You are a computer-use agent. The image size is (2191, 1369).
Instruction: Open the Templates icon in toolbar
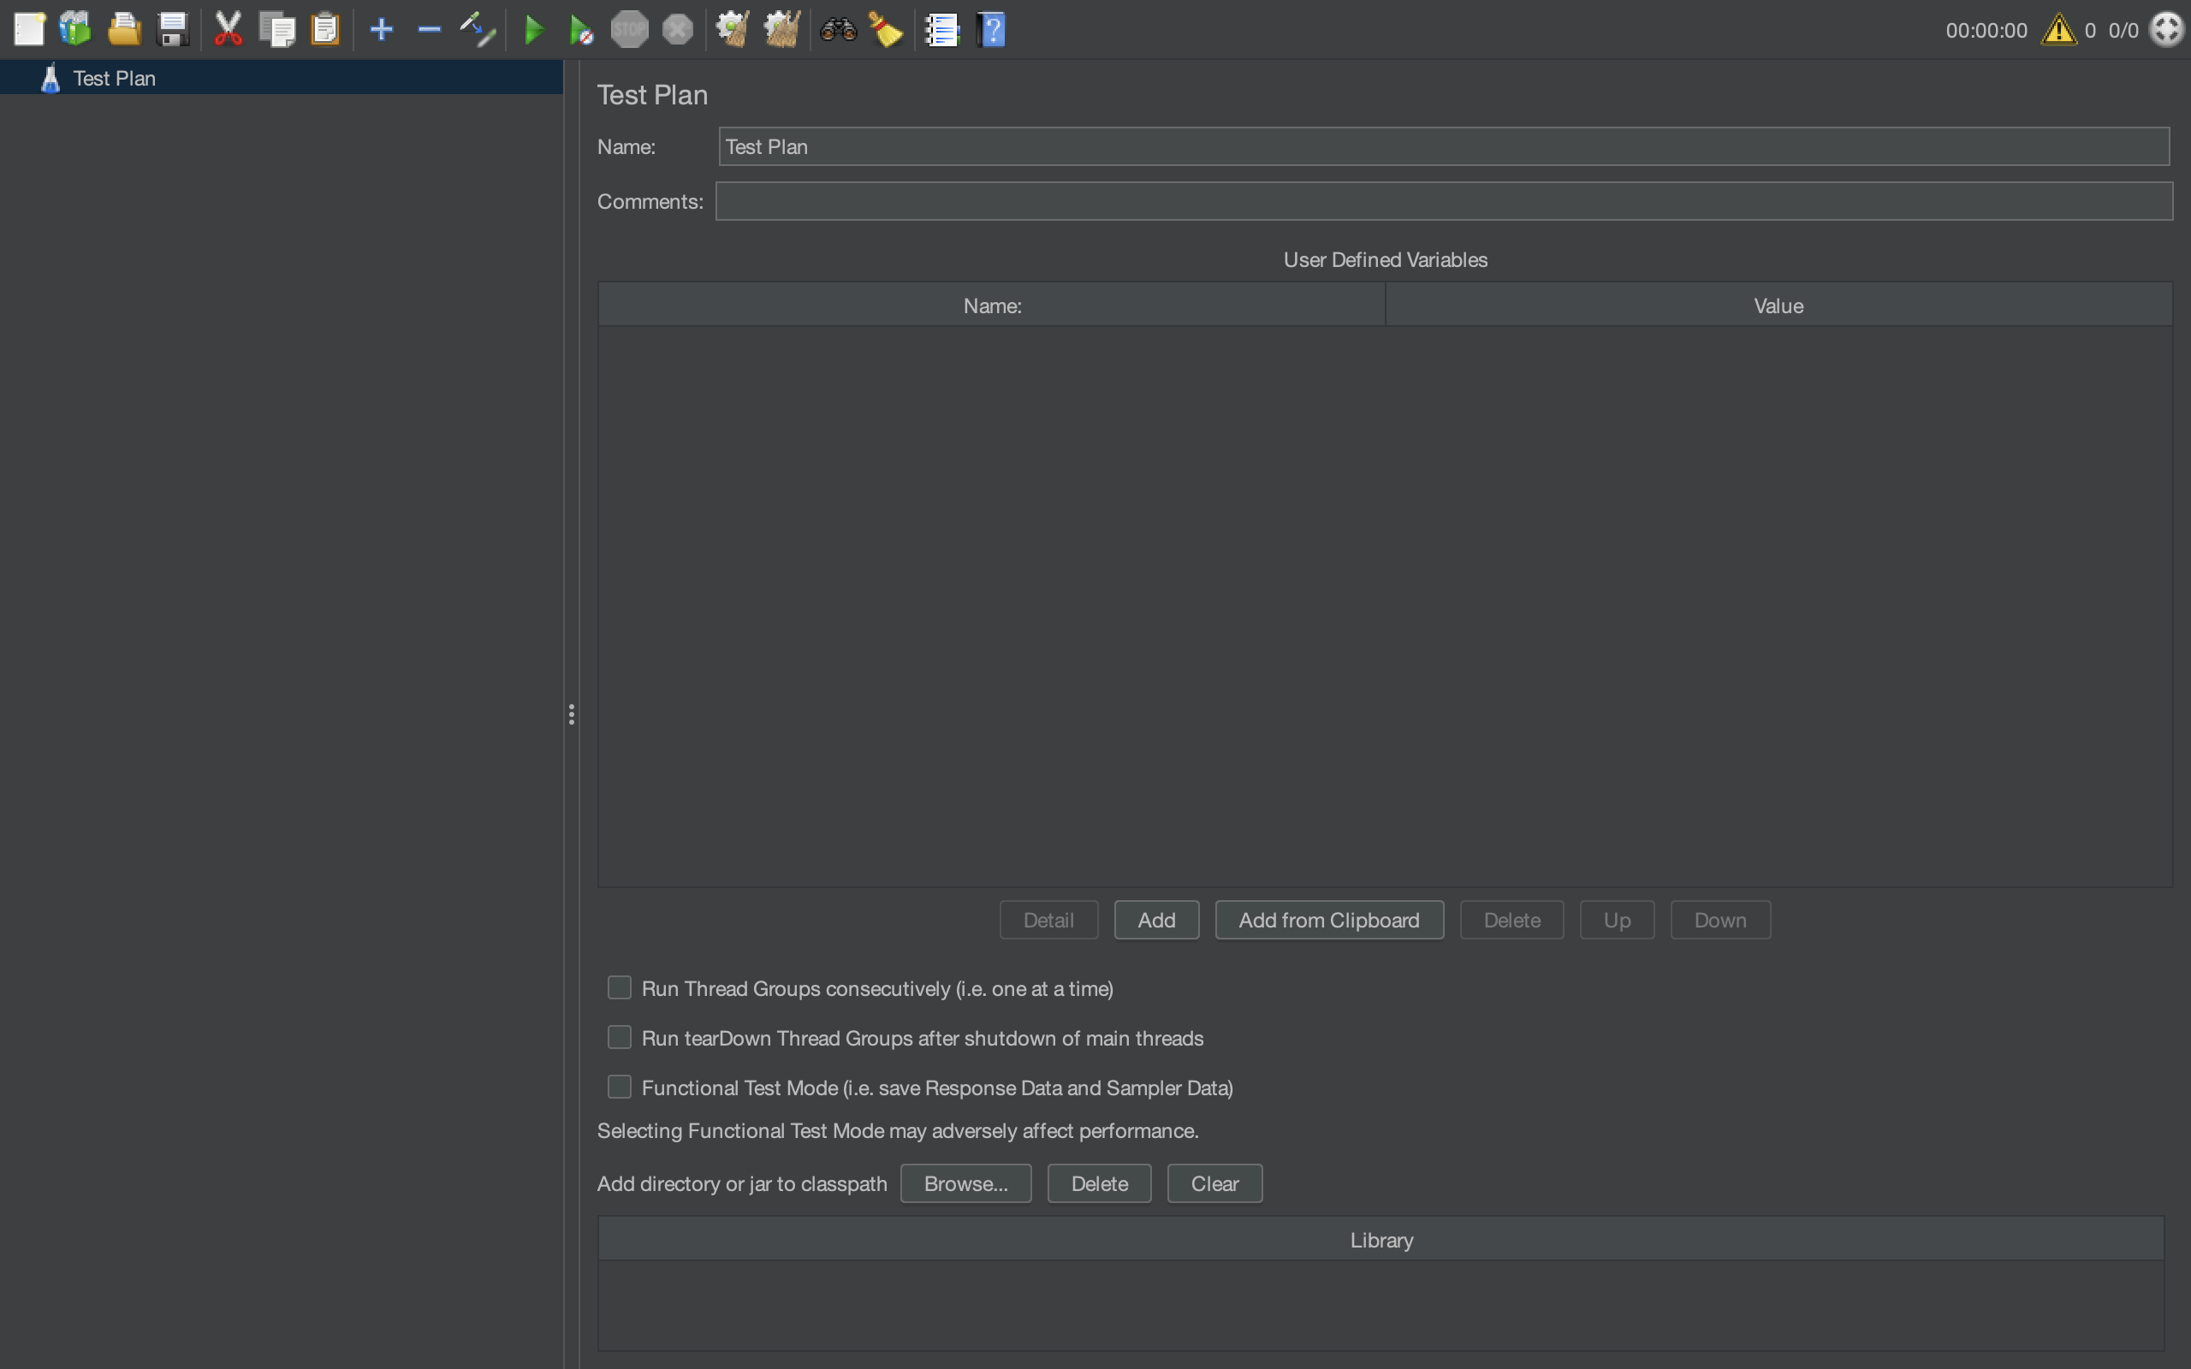pos(76,29)
